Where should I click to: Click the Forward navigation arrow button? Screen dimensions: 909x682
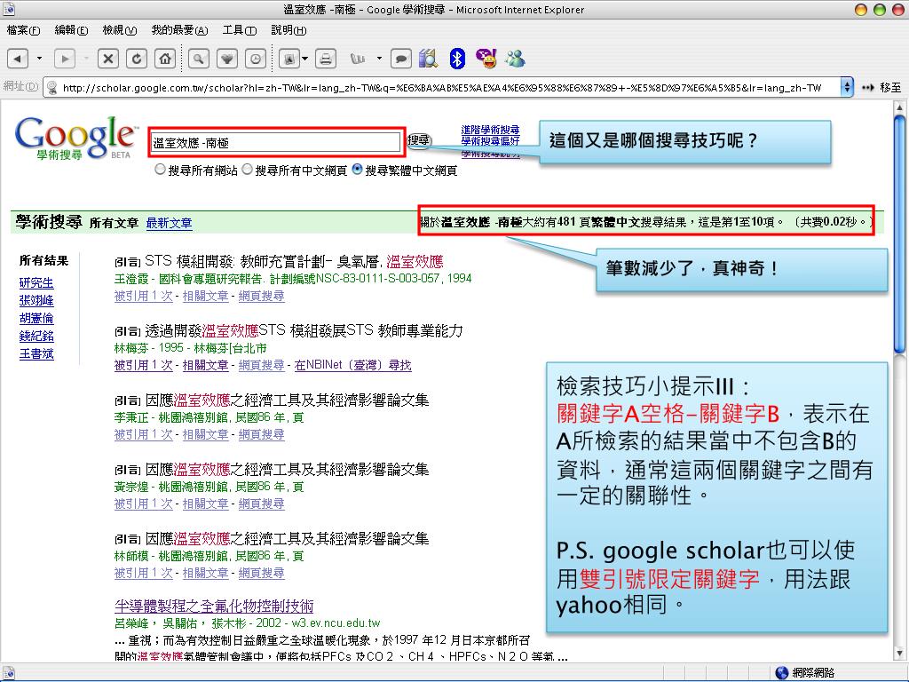[65, 59]
